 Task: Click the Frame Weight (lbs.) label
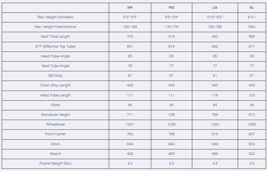click(x=55, y=164)
